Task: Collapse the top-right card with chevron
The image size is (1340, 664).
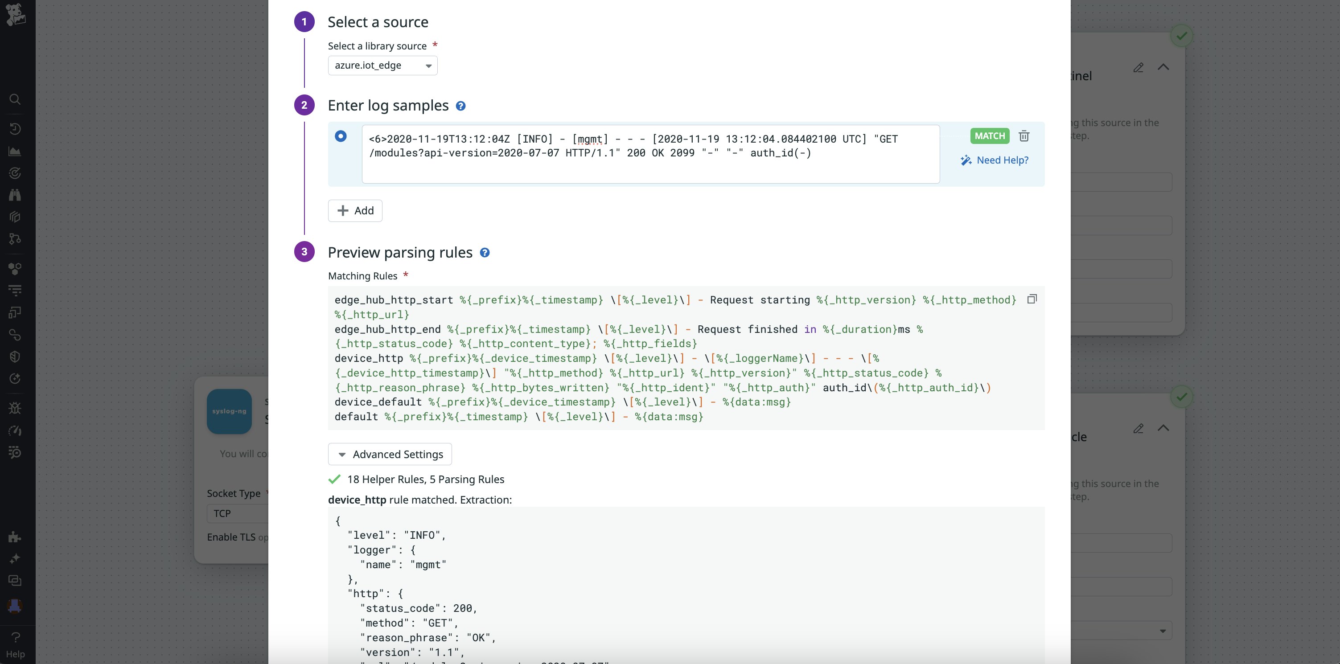Action: pyautogui.click(x=1163, y=67)
